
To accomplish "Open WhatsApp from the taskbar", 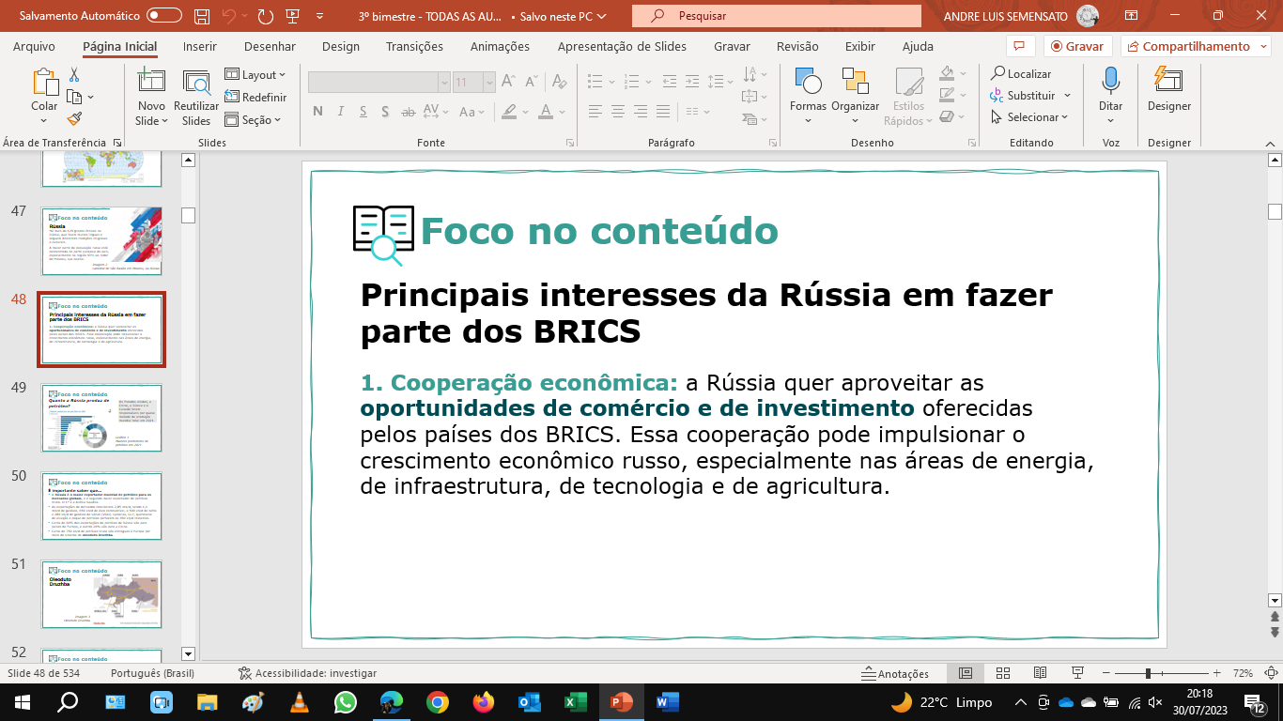I will pyautogui.click(x=346, y=701).
